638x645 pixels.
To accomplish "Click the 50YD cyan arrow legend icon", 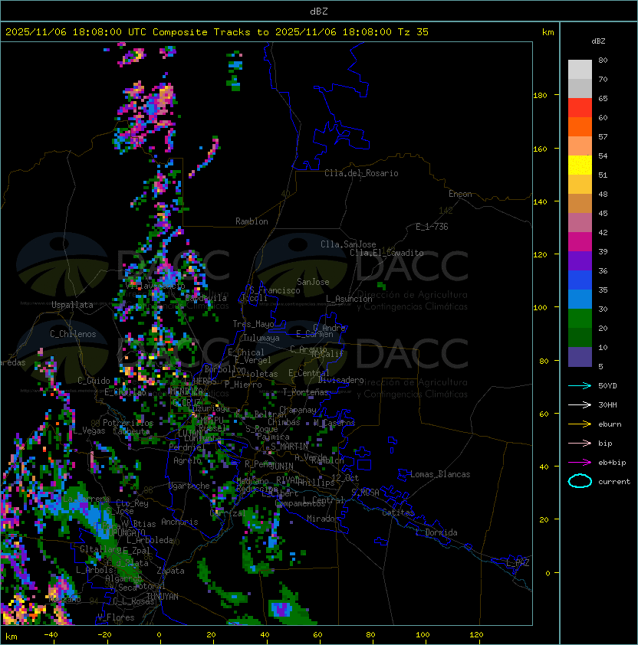I will coord(580,385).
